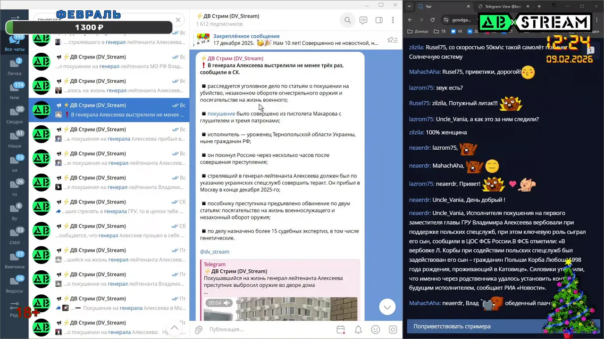604x339 pixels.
Task: Open the 'VK' bookmark
Action: point(456,31)
